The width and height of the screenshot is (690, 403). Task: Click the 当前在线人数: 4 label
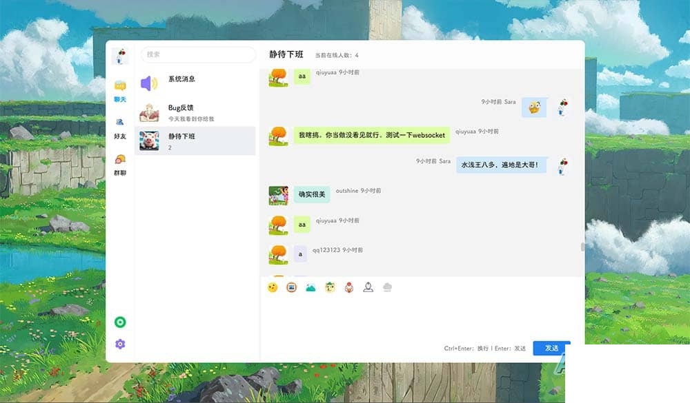[x=337, y=55]
